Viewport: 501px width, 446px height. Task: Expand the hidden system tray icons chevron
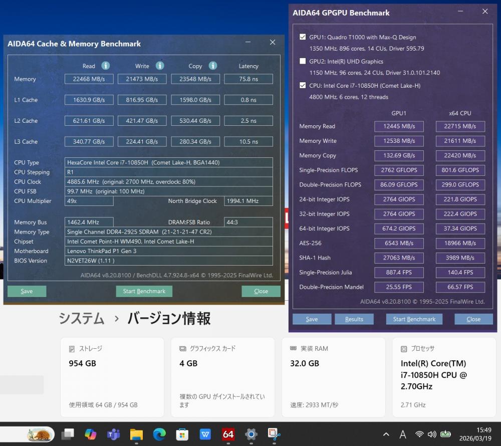pyautogui.click(x=386, y=434)
